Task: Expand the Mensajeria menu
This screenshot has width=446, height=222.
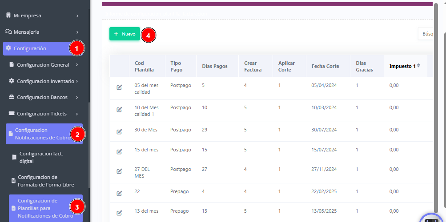Action: [42, 32]
